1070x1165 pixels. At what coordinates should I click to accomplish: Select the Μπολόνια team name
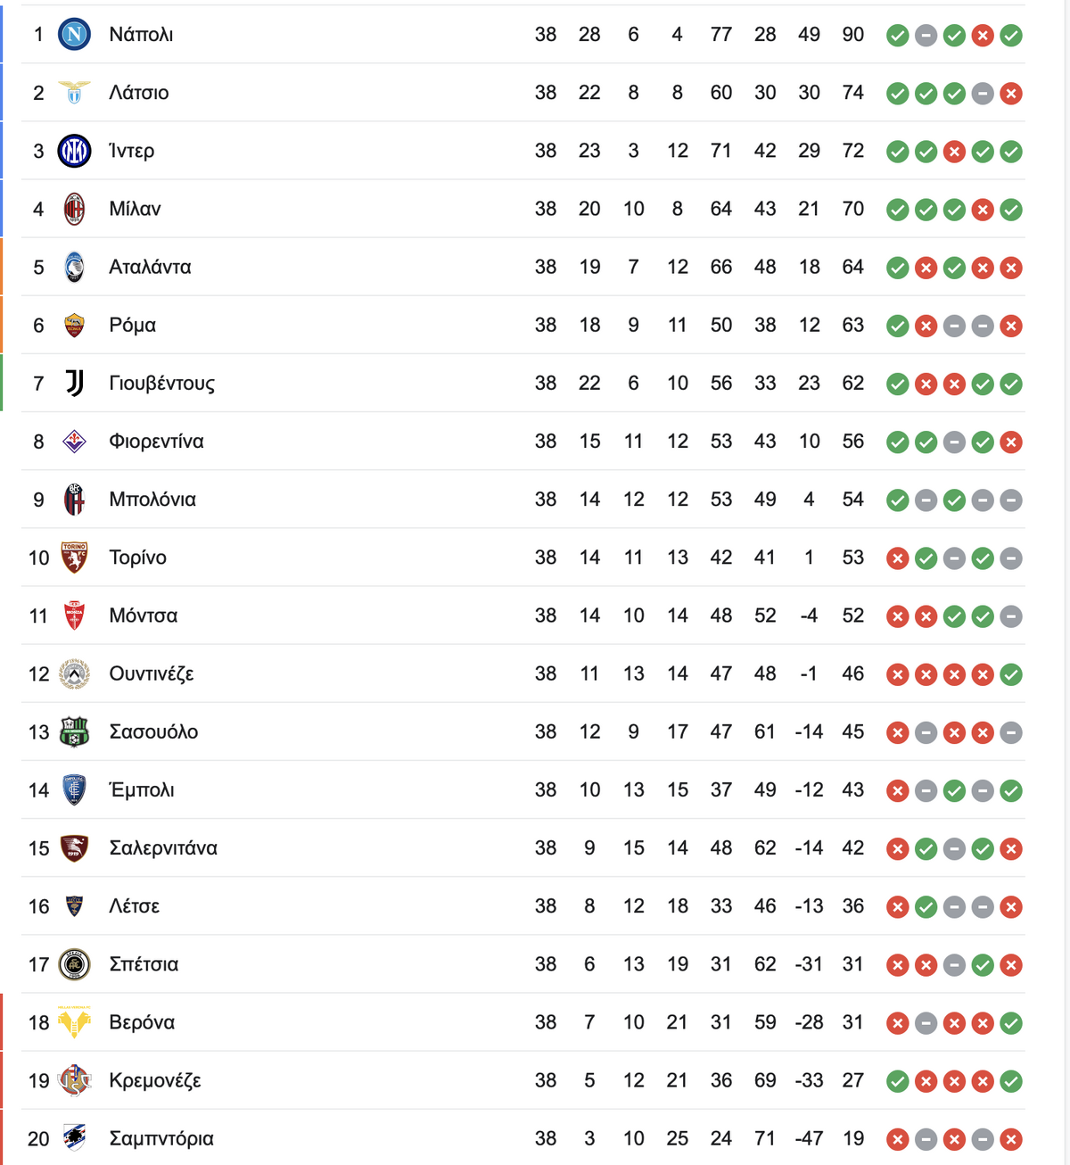coord(152,500)
